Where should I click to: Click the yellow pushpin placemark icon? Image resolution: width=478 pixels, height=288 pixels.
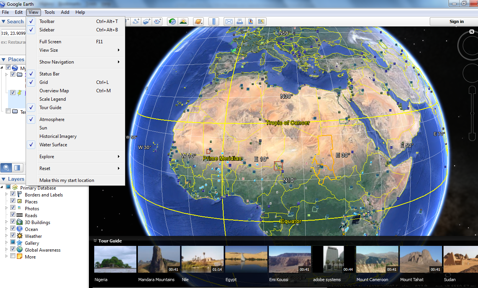tap(19, 93)
